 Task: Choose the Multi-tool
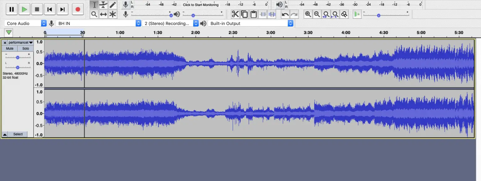(112, 14)
